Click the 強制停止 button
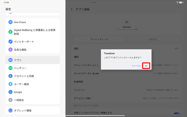Viewport: 187px width, 117px height. click(x=153, y=39)
